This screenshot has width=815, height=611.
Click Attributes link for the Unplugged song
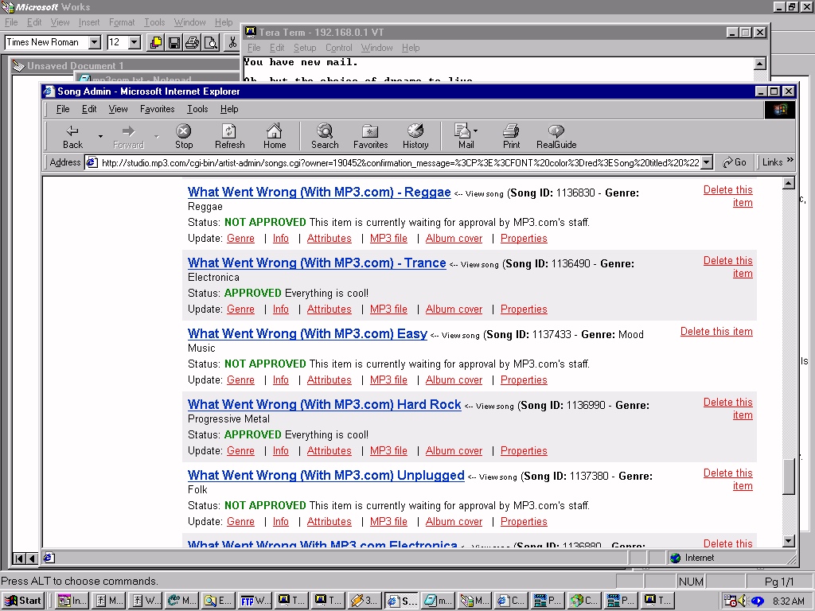pyautogui.click(x=329, y=521)
